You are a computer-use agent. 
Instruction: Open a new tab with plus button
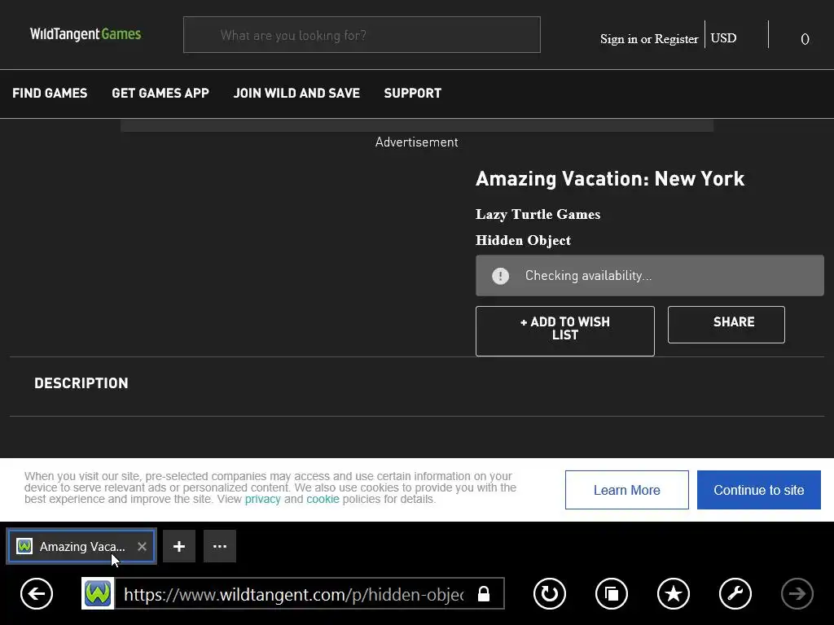click(x=179, y=546)
